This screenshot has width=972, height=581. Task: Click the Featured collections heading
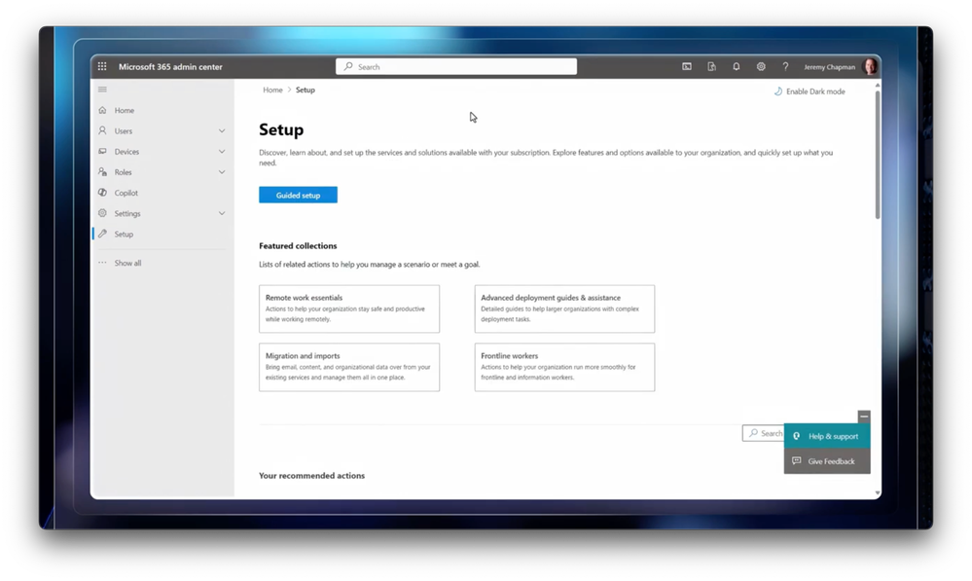[x=298, y=245]
